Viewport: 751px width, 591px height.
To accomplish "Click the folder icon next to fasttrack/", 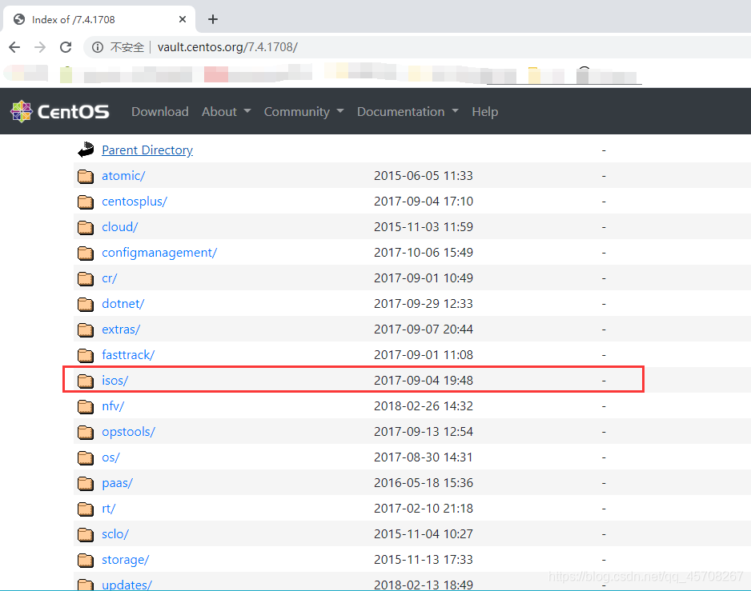I will pyautogui.click(x=86, y=356).
